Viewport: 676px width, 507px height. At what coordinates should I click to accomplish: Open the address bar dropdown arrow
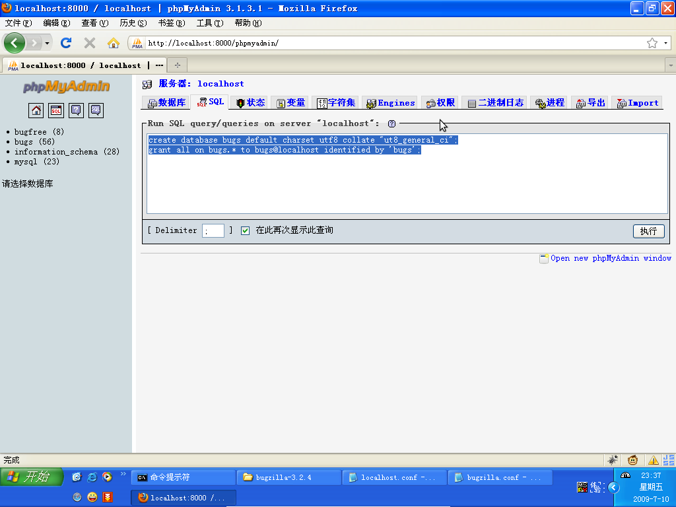(665, 43)
